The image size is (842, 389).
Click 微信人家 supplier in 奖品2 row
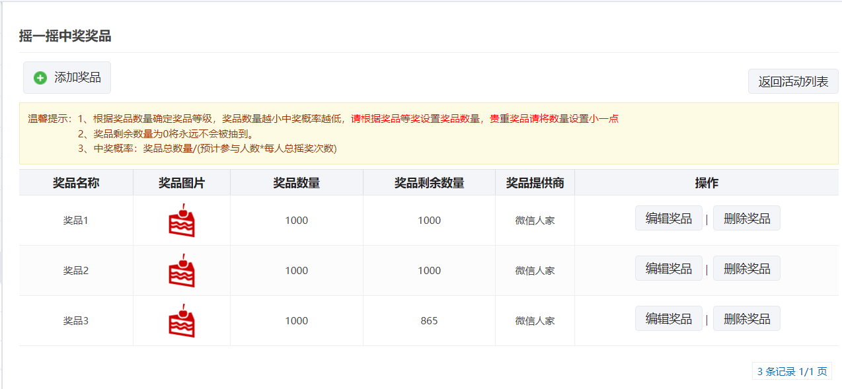(535, 271)
